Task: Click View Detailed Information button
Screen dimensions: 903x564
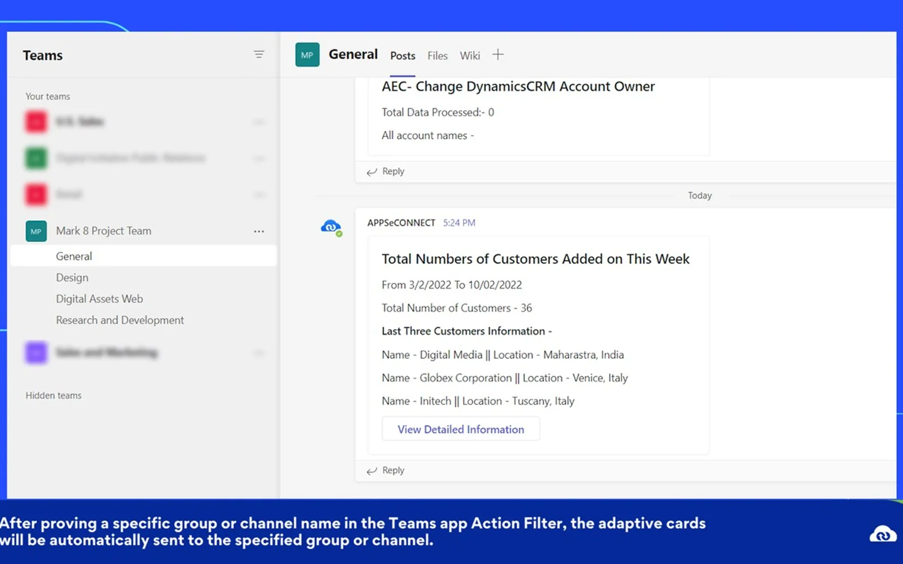Action: click(461, 429)
